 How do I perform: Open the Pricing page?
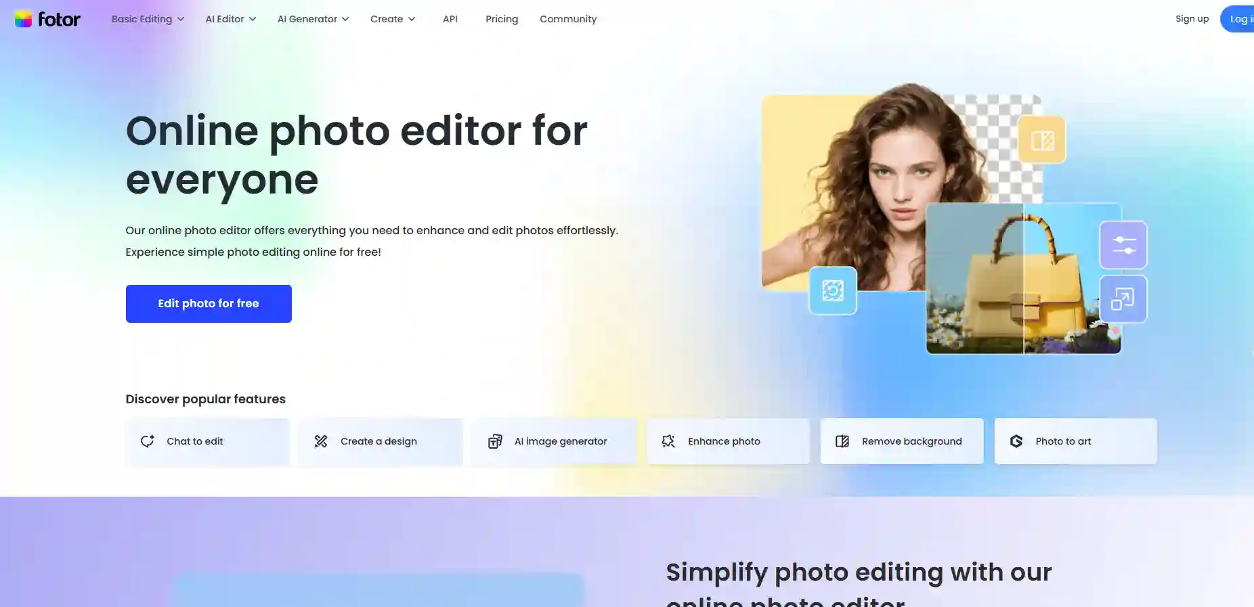click(502, 19)
